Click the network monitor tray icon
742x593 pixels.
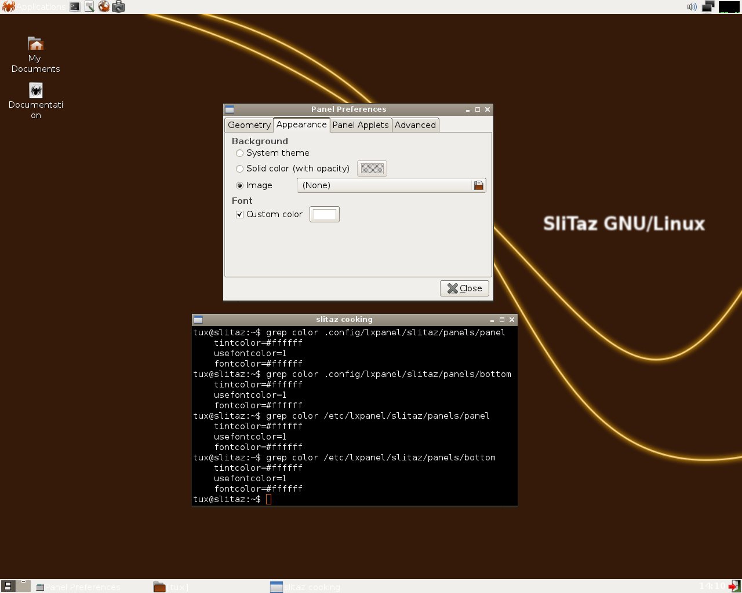(708, 6)
